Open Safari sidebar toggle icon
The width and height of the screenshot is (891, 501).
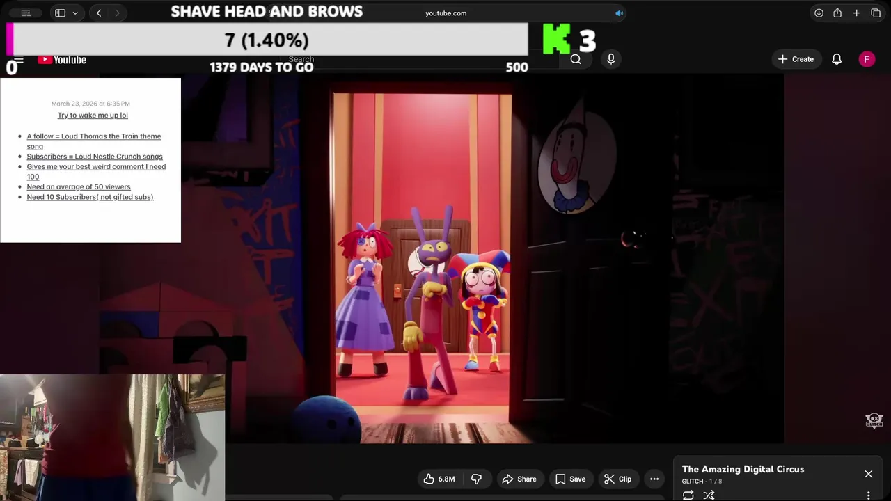point(60,13)
